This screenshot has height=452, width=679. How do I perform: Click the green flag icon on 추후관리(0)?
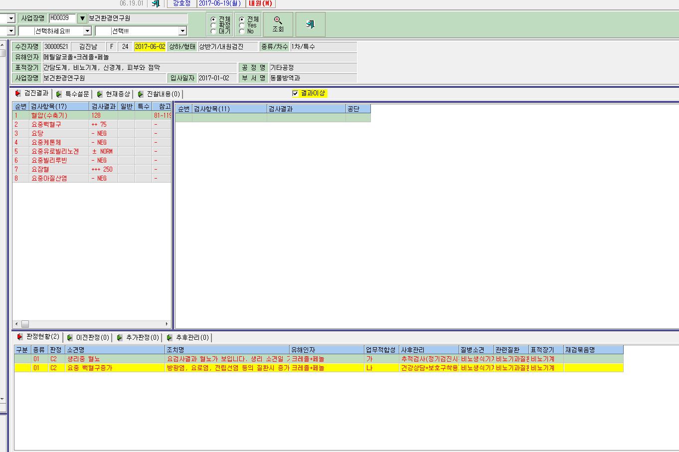170,338
